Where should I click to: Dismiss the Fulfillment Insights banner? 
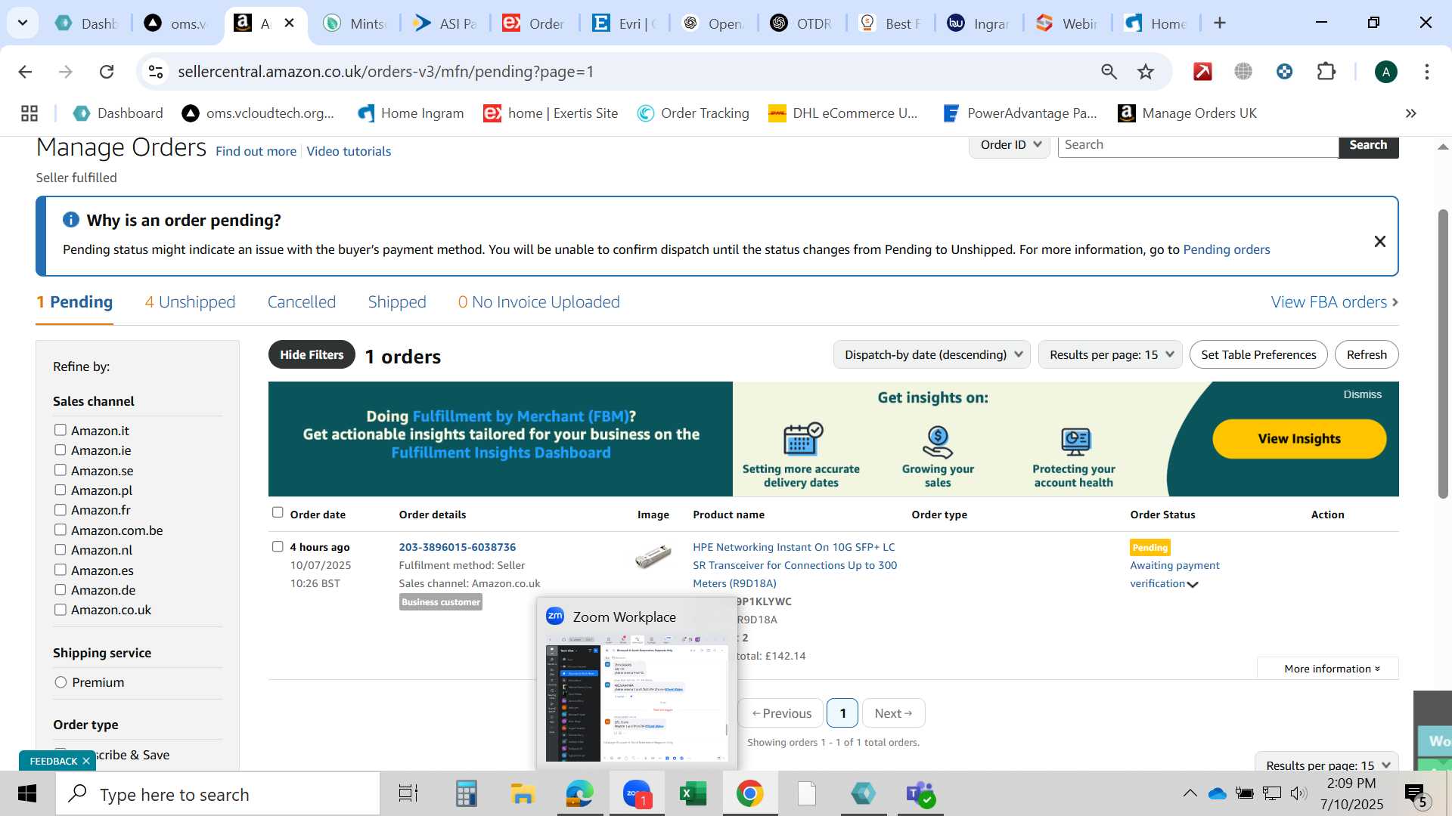[1362, 394]
